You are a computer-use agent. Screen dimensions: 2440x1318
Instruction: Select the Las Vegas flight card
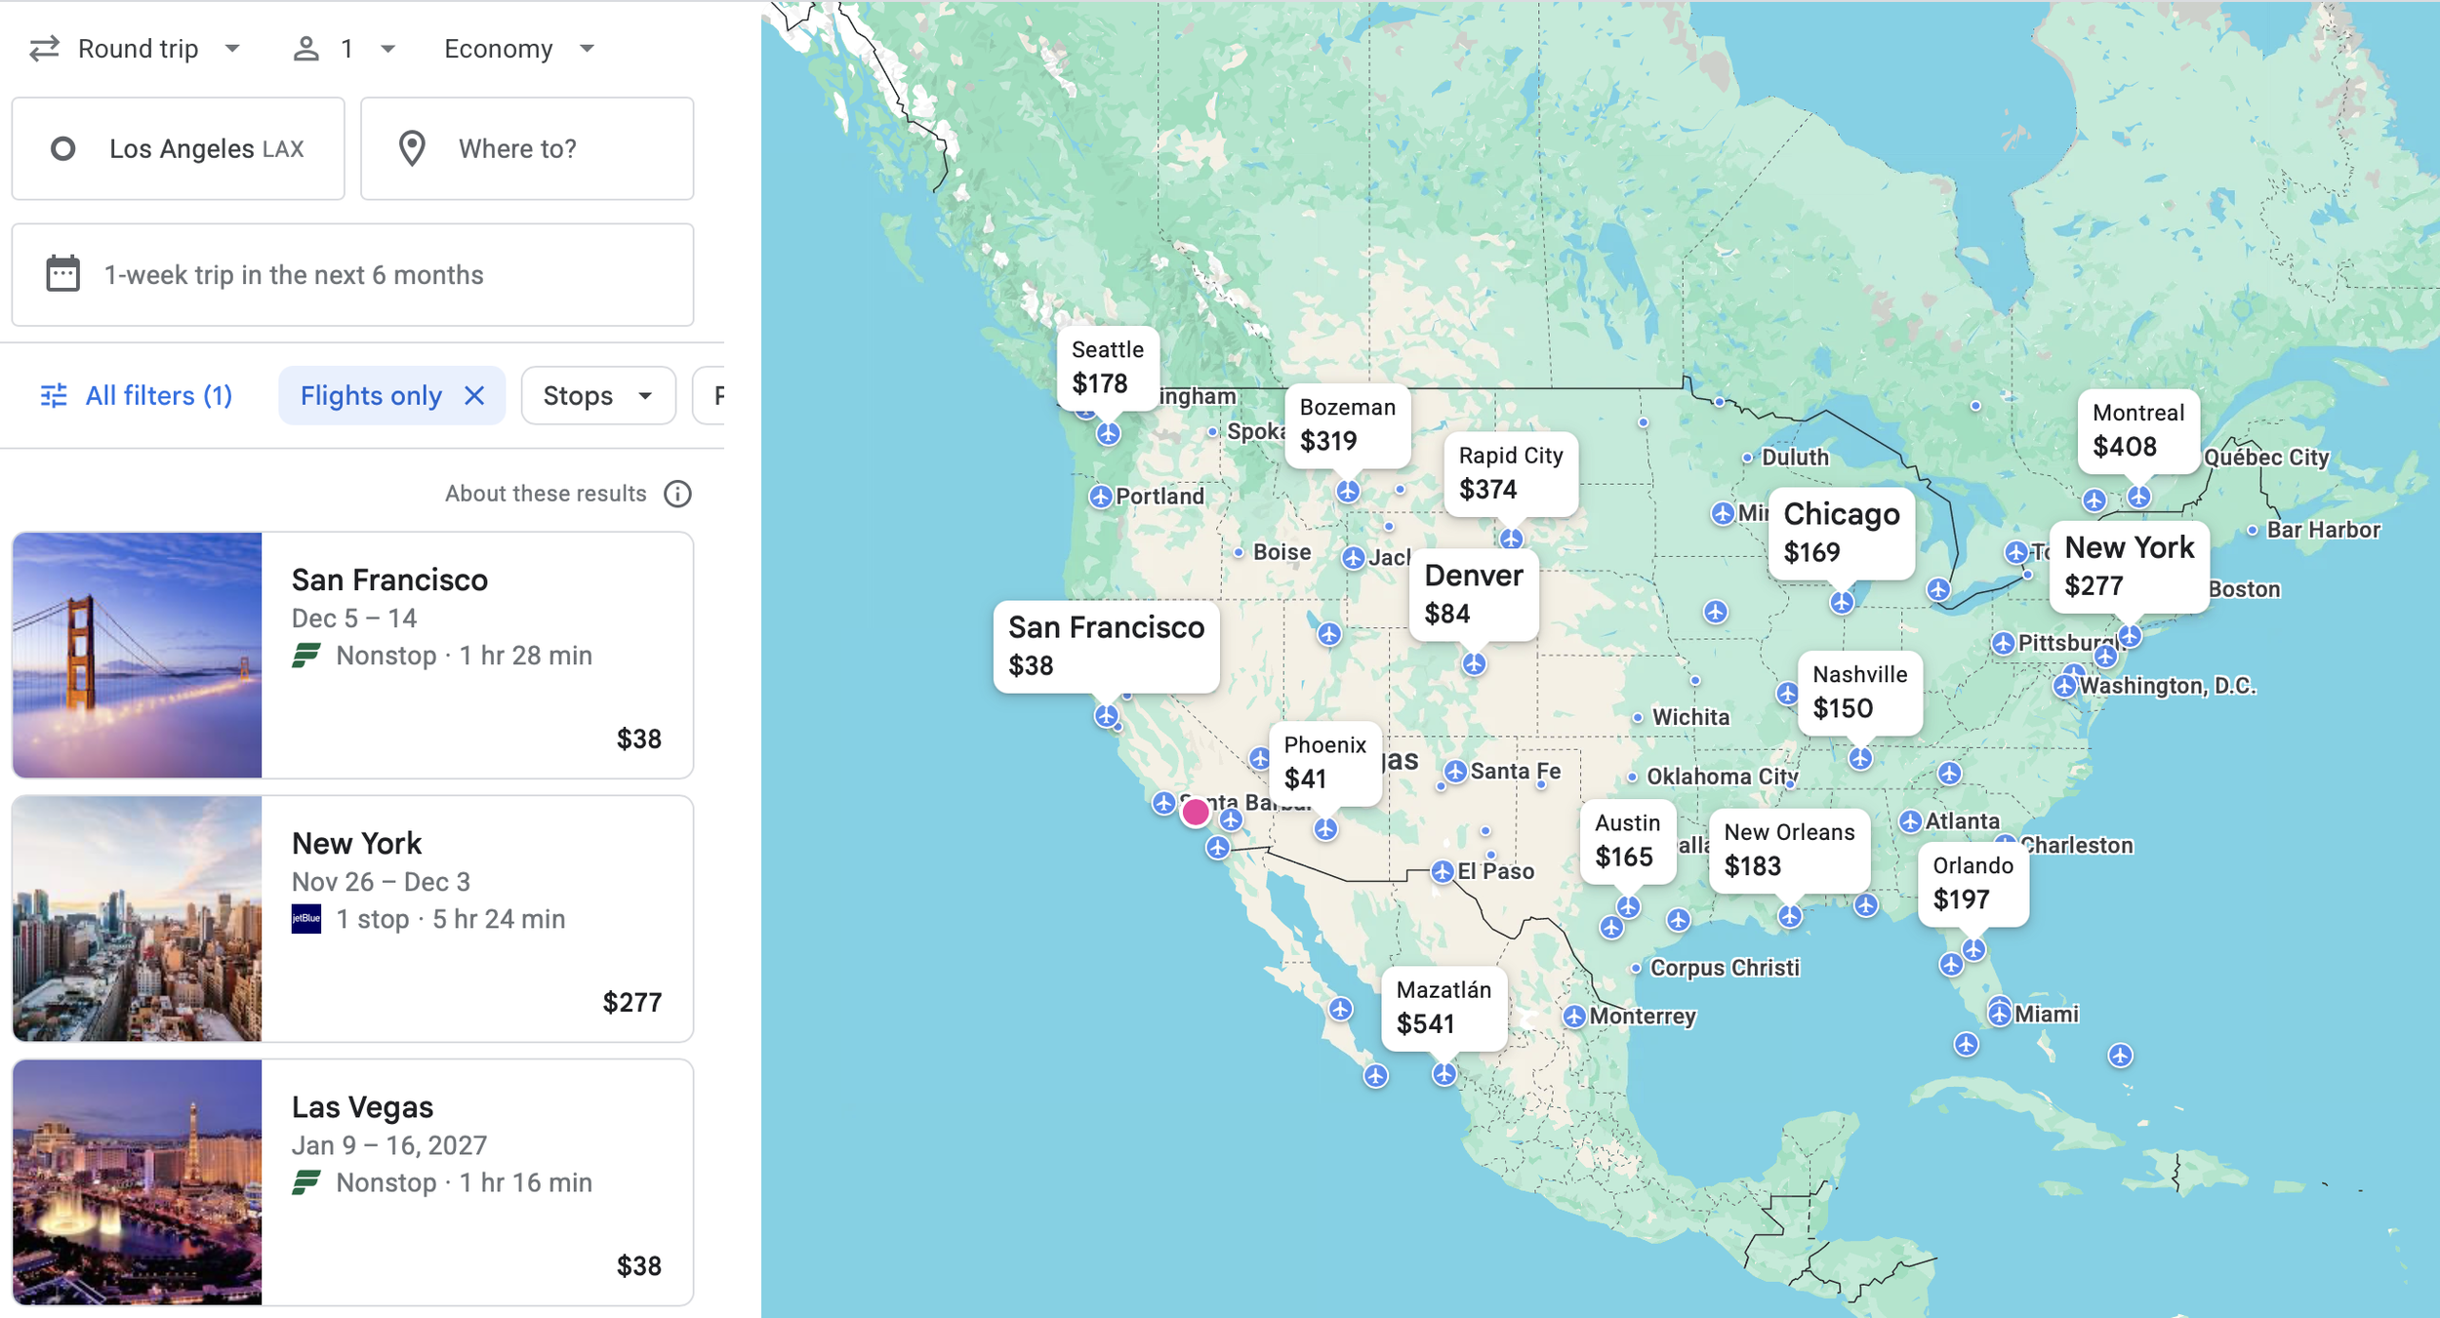352,1181
